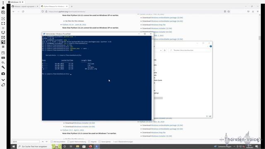The image size is (265, 149).
Task: Open the Windows Start menu
Action: coord(14,147)
